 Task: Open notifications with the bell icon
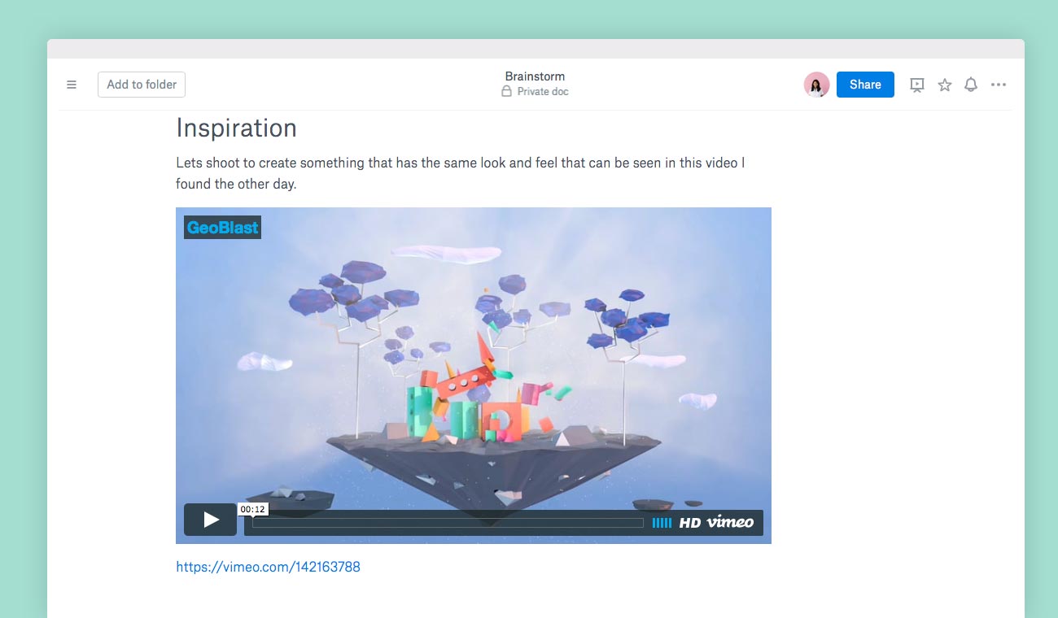(x=971, y=85)
